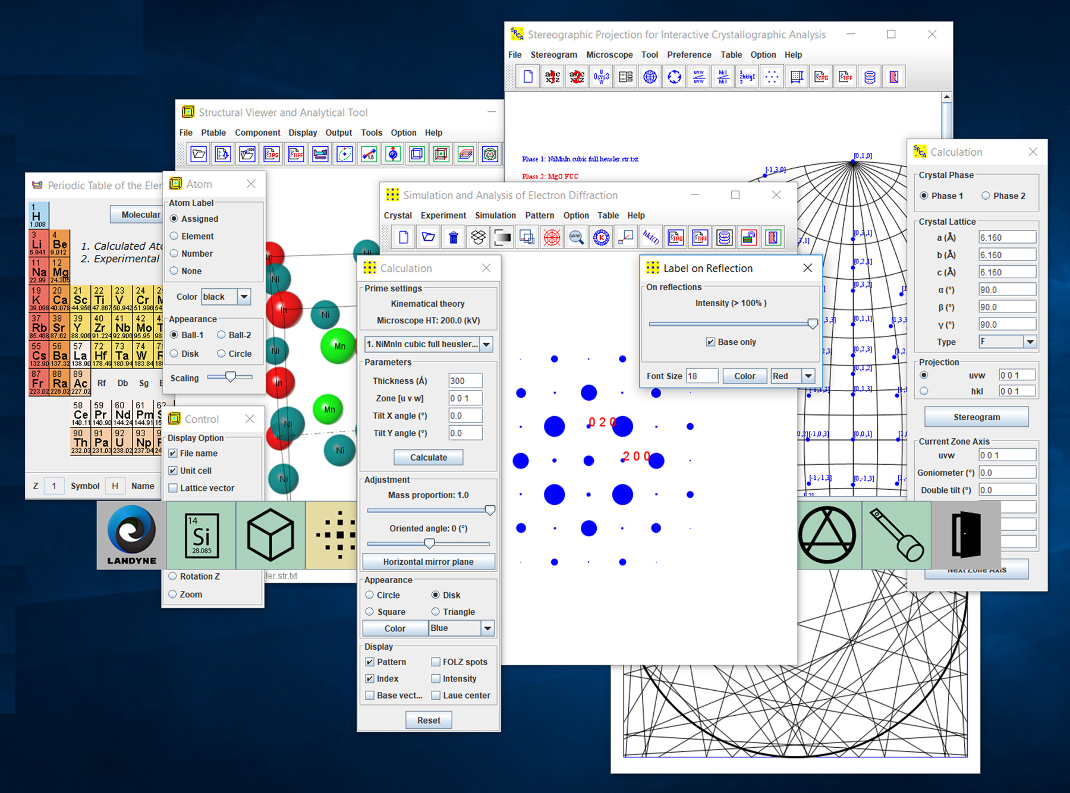Click the UVW magnifier icon in diffraction toolbar
This screenshot has width=1070, height=793.
(x=576, y=238)
